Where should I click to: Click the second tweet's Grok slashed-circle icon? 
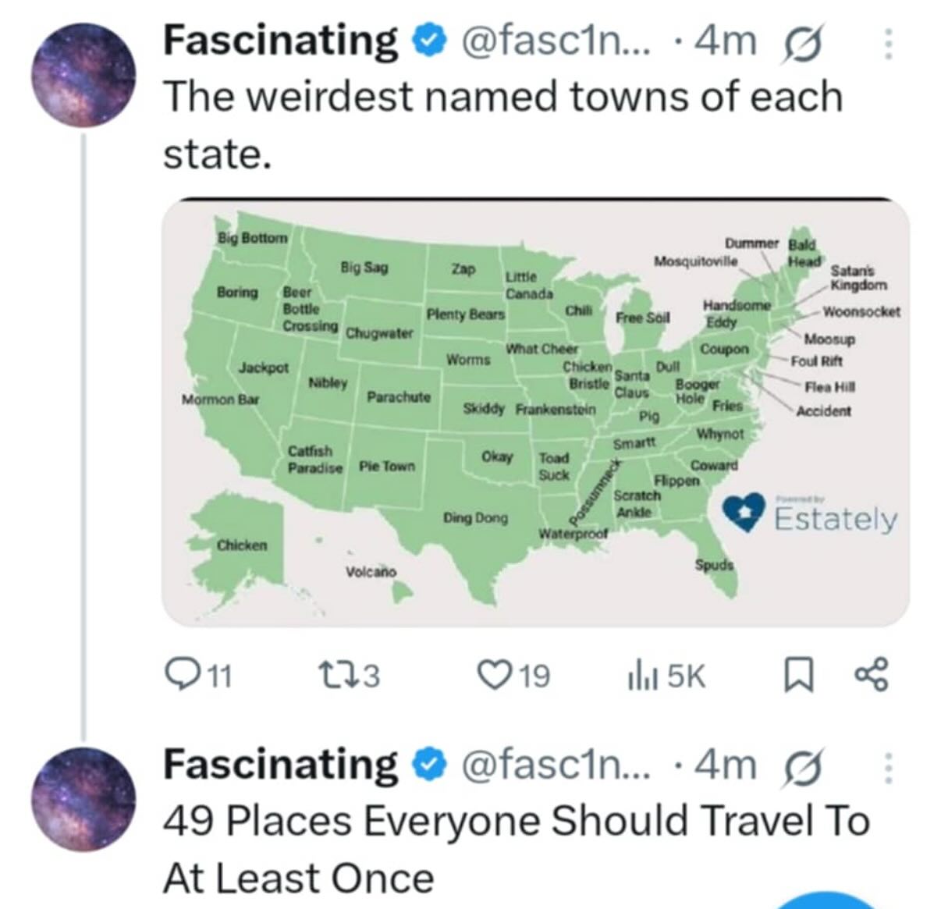pos(801,768)
